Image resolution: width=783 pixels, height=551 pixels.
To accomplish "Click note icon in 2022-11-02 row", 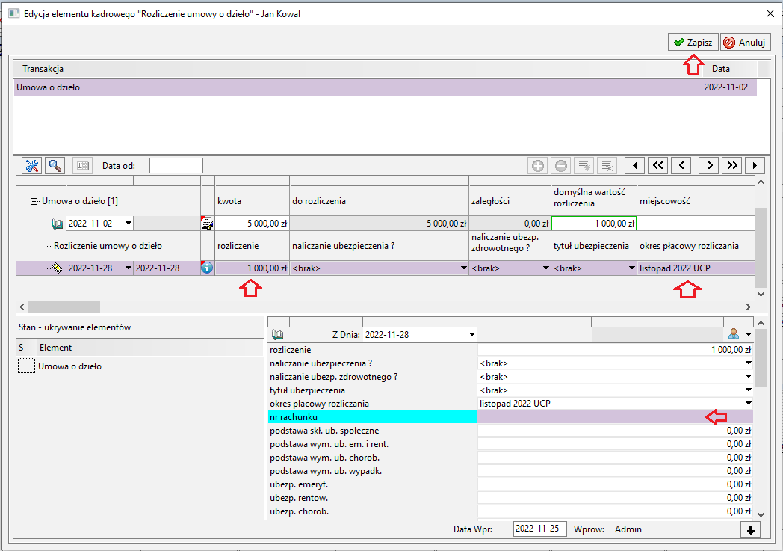I will click(x=207, y=224).
